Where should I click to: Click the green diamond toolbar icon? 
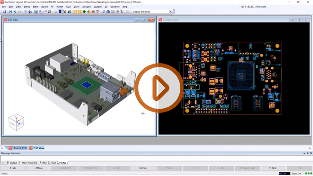pyautogui.click(x=84, y=12)
